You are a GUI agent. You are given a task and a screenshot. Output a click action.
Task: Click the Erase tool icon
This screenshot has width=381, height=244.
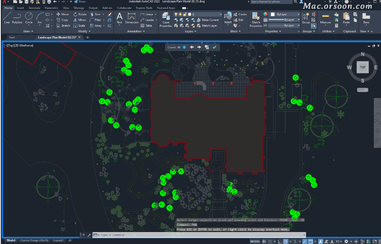pyautogui.click(x=110, y=14)
